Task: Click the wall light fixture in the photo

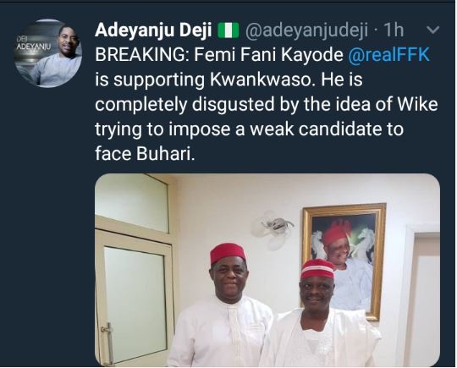Action: pyautogui.click(x=273, y=228)
